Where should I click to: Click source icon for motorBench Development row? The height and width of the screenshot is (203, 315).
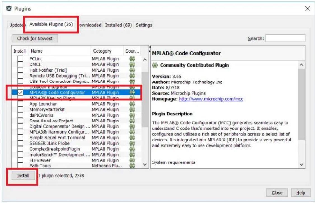click(x=132, y=155)
